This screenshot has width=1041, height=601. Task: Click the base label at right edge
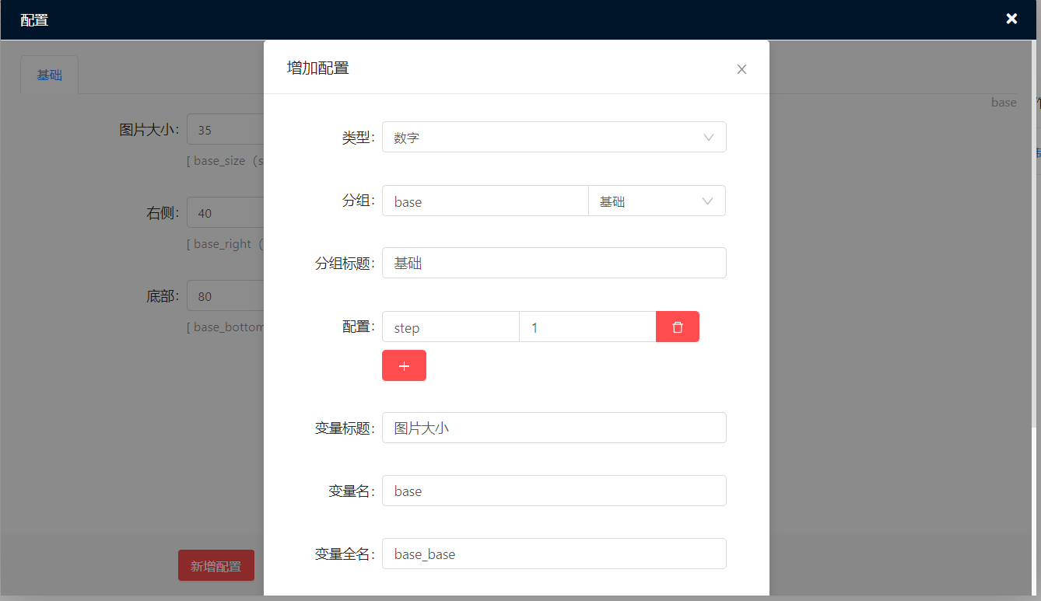[1004, 103]
